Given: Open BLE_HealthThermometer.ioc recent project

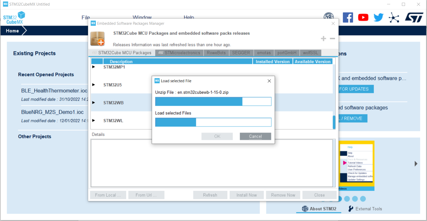Looking at the screenshot, I should 54,91.
